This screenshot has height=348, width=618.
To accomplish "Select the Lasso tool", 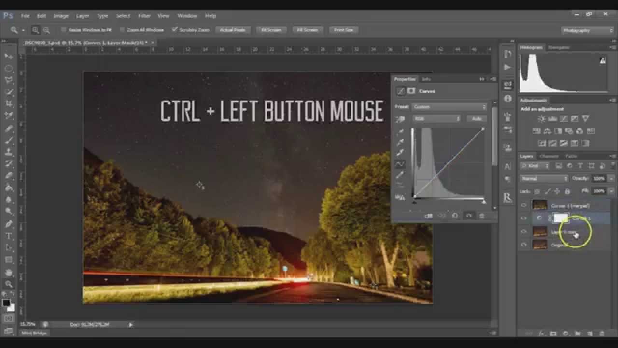I will click(9, 80).
